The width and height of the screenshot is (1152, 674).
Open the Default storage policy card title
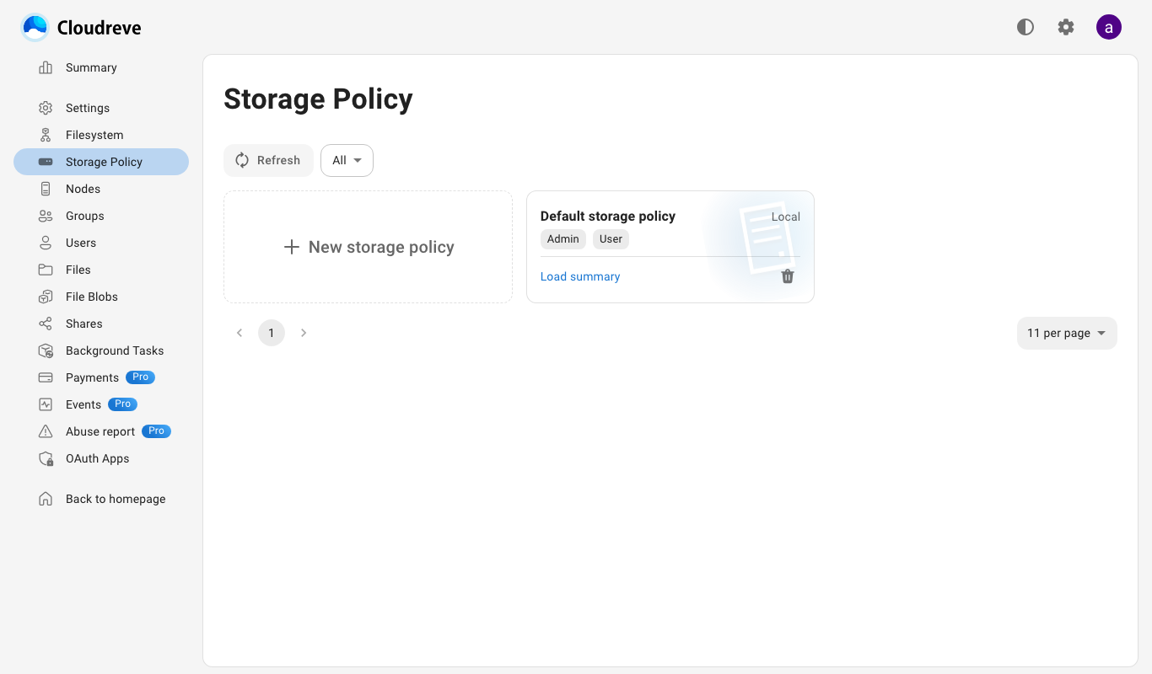tap(608, 216)
